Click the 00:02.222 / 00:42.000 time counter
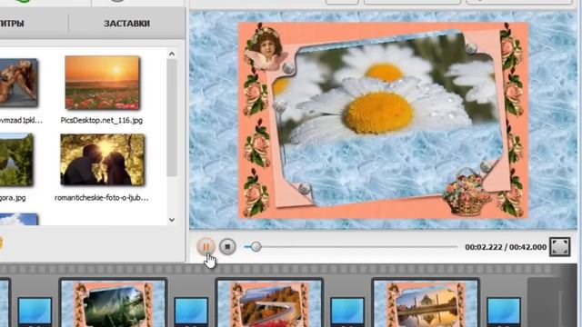Screen dimensions: 582x327 pyautogui.click(x=506, y=247)
